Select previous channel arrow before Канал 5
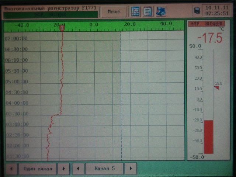The height and width of the screenshot is (177, 236). coord(78,169)
